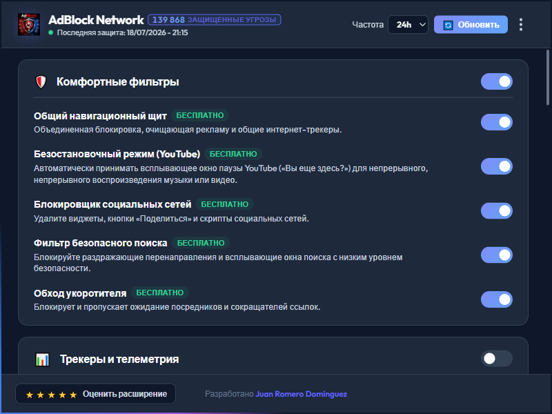Click the five-star rating icons
The width and height of the screenshot is (552, 414).
[x=51, y=395]
